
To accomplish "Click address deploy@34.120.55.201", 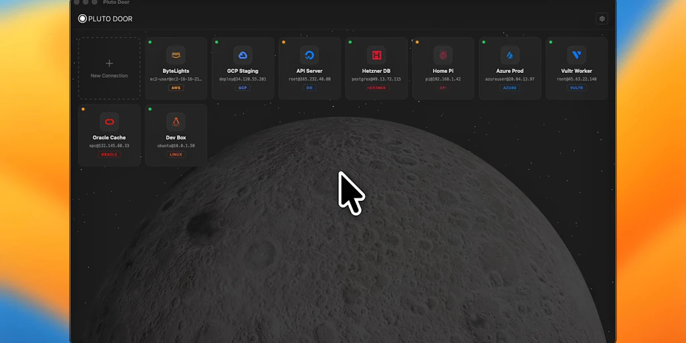I will point(243,79).
